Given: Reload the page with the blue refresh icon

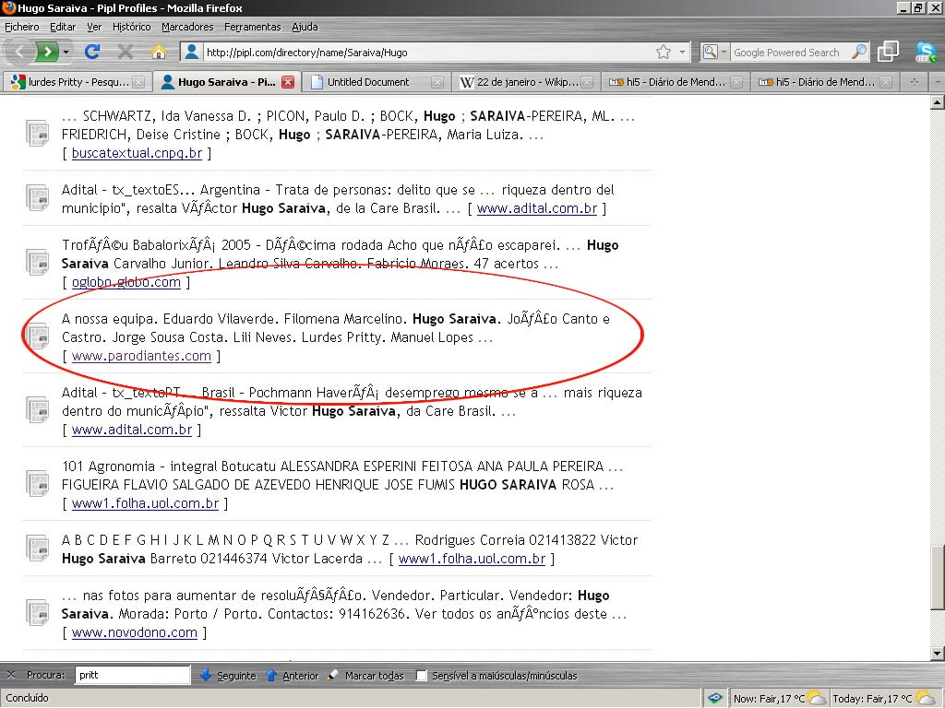Looking at the screenshot, I should pyautogui.click(x=92, y=52).
